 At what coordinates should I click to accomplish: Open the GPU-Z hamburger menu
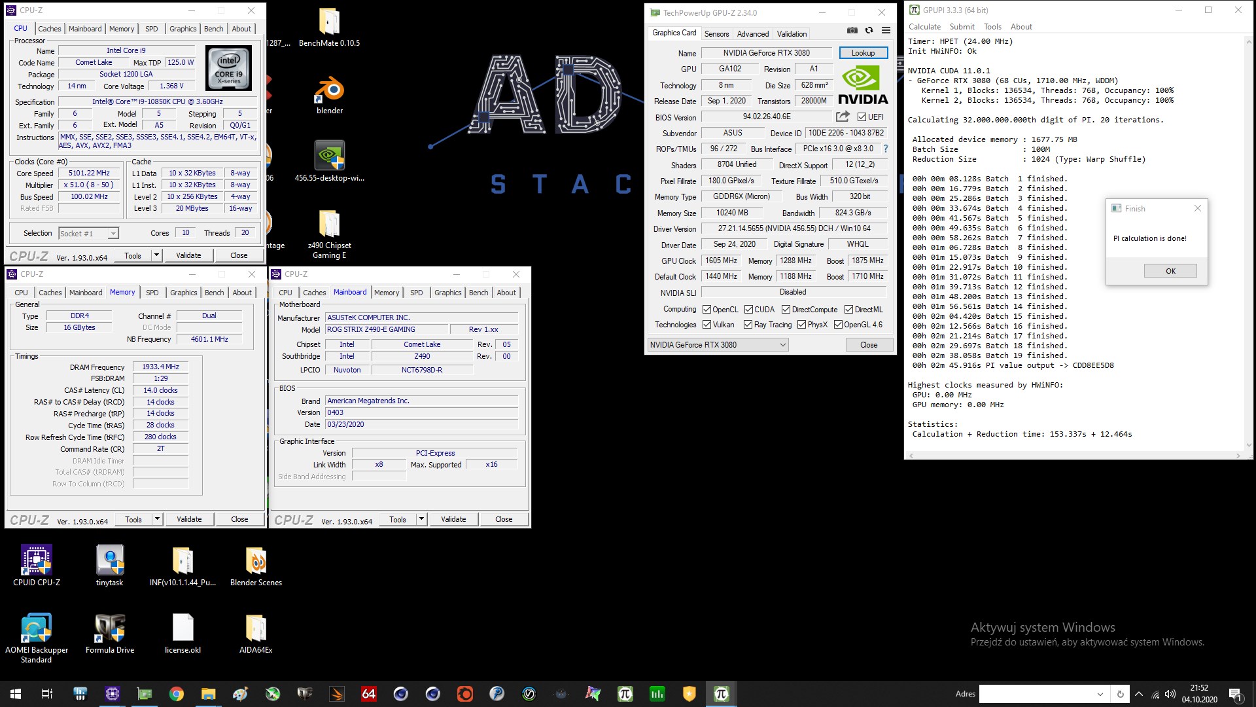(886, 30)
